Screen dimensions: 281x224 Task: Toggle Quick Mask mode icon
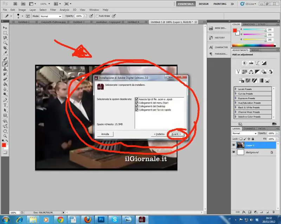(5, 152)
